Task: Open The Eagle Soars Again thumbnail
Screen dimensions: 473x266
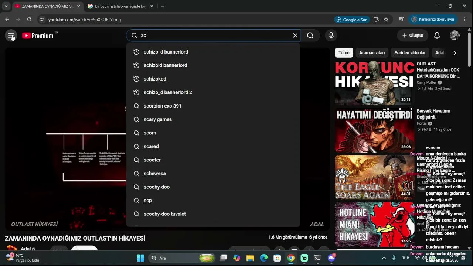Action: coord(374,177)
